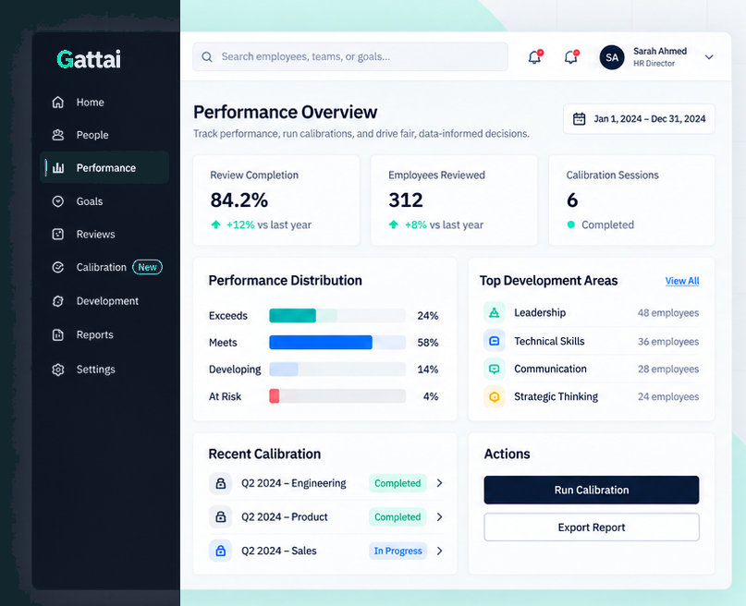Click the In Progress badge for Sales
Screen dimensions: 746x606
pyautogui.click(x=398, y=551)
